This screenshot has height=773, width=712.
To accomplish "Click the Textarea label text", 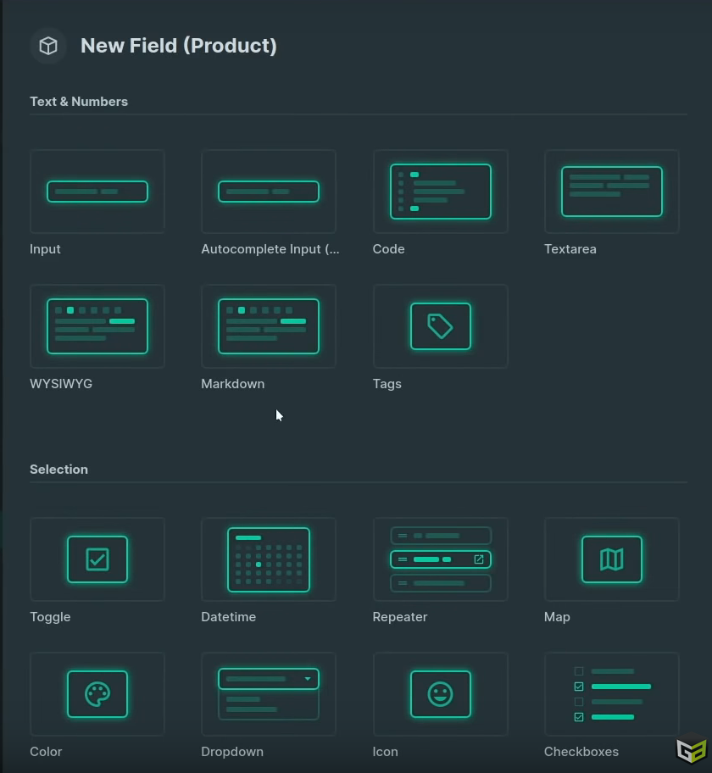I will (x=570, y=249).
